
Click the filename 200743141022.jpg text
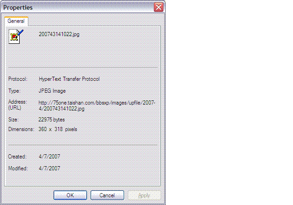[59, 34]
